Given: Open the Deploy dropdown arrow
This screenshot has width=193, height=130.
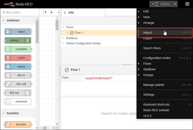Looking at the screenshot, I should pos(175,4).
